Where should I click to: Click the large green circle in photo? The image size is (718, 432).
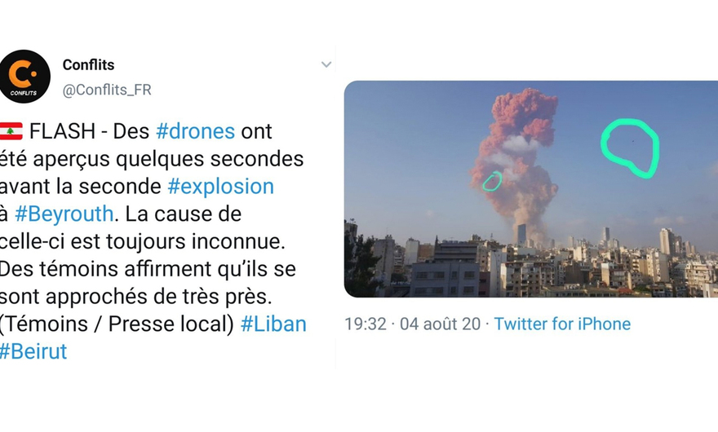click(x=631, y=148)
